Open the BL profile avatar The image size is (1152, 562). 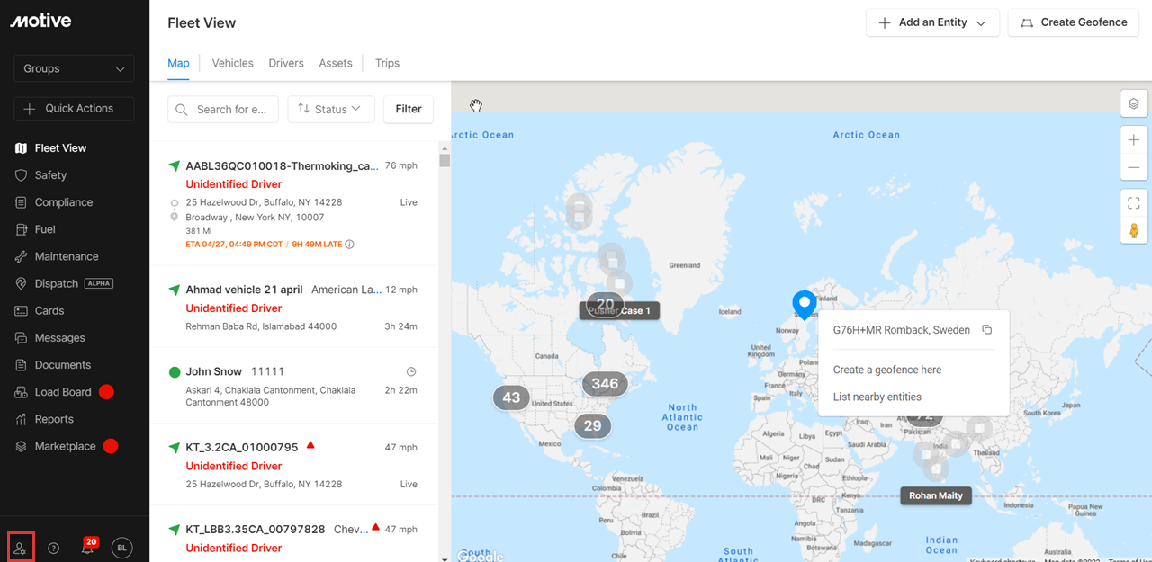[x=121, y=548]
